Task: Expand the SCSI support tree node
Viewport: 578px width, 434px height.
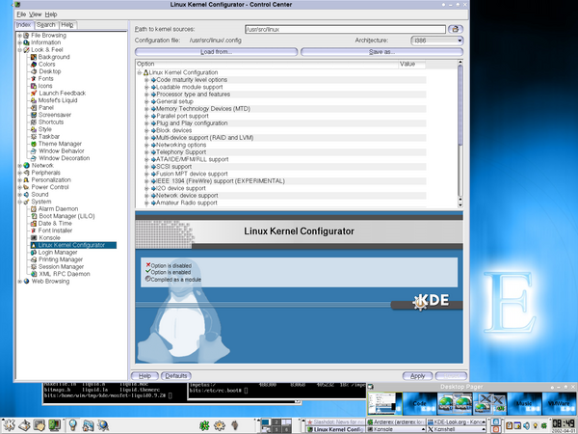Action: point(147,166)
